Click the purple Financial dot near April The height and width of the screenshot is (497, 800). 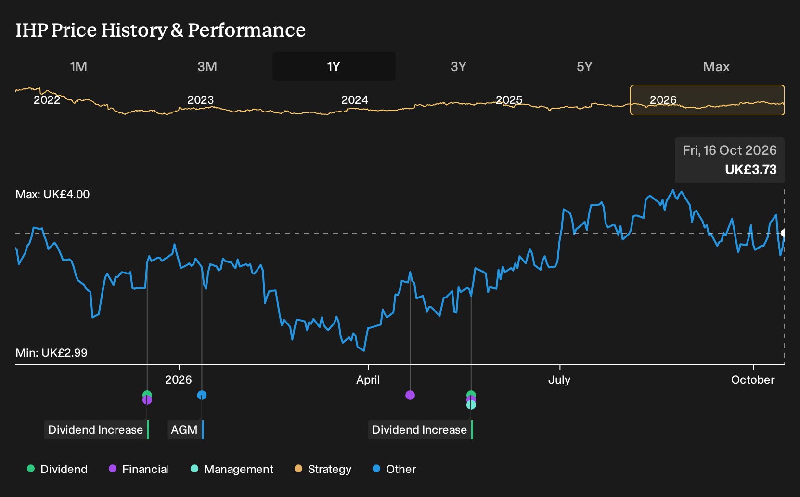410,395
